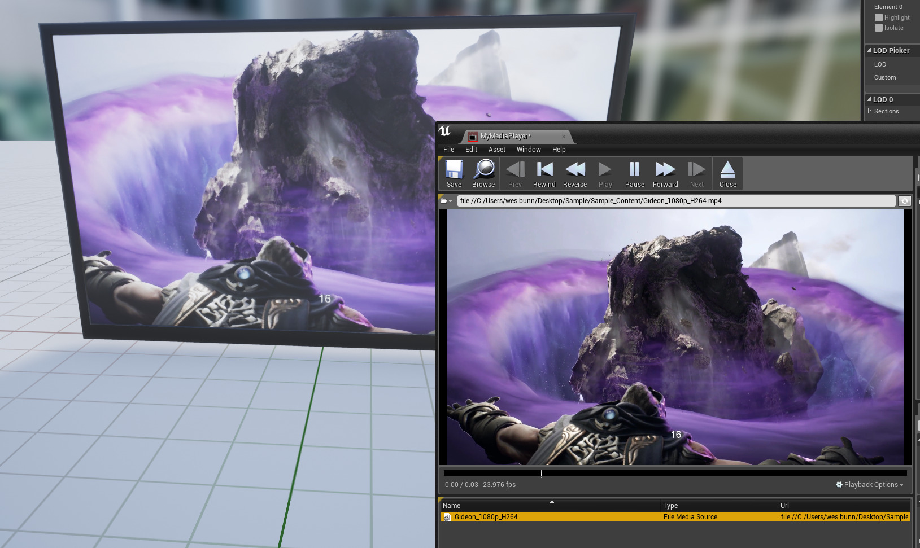This screenshot has height=548, width=920.
Task: Tick the Isolate checkbox
Action: pyautogui.click(x=879, y=28)
